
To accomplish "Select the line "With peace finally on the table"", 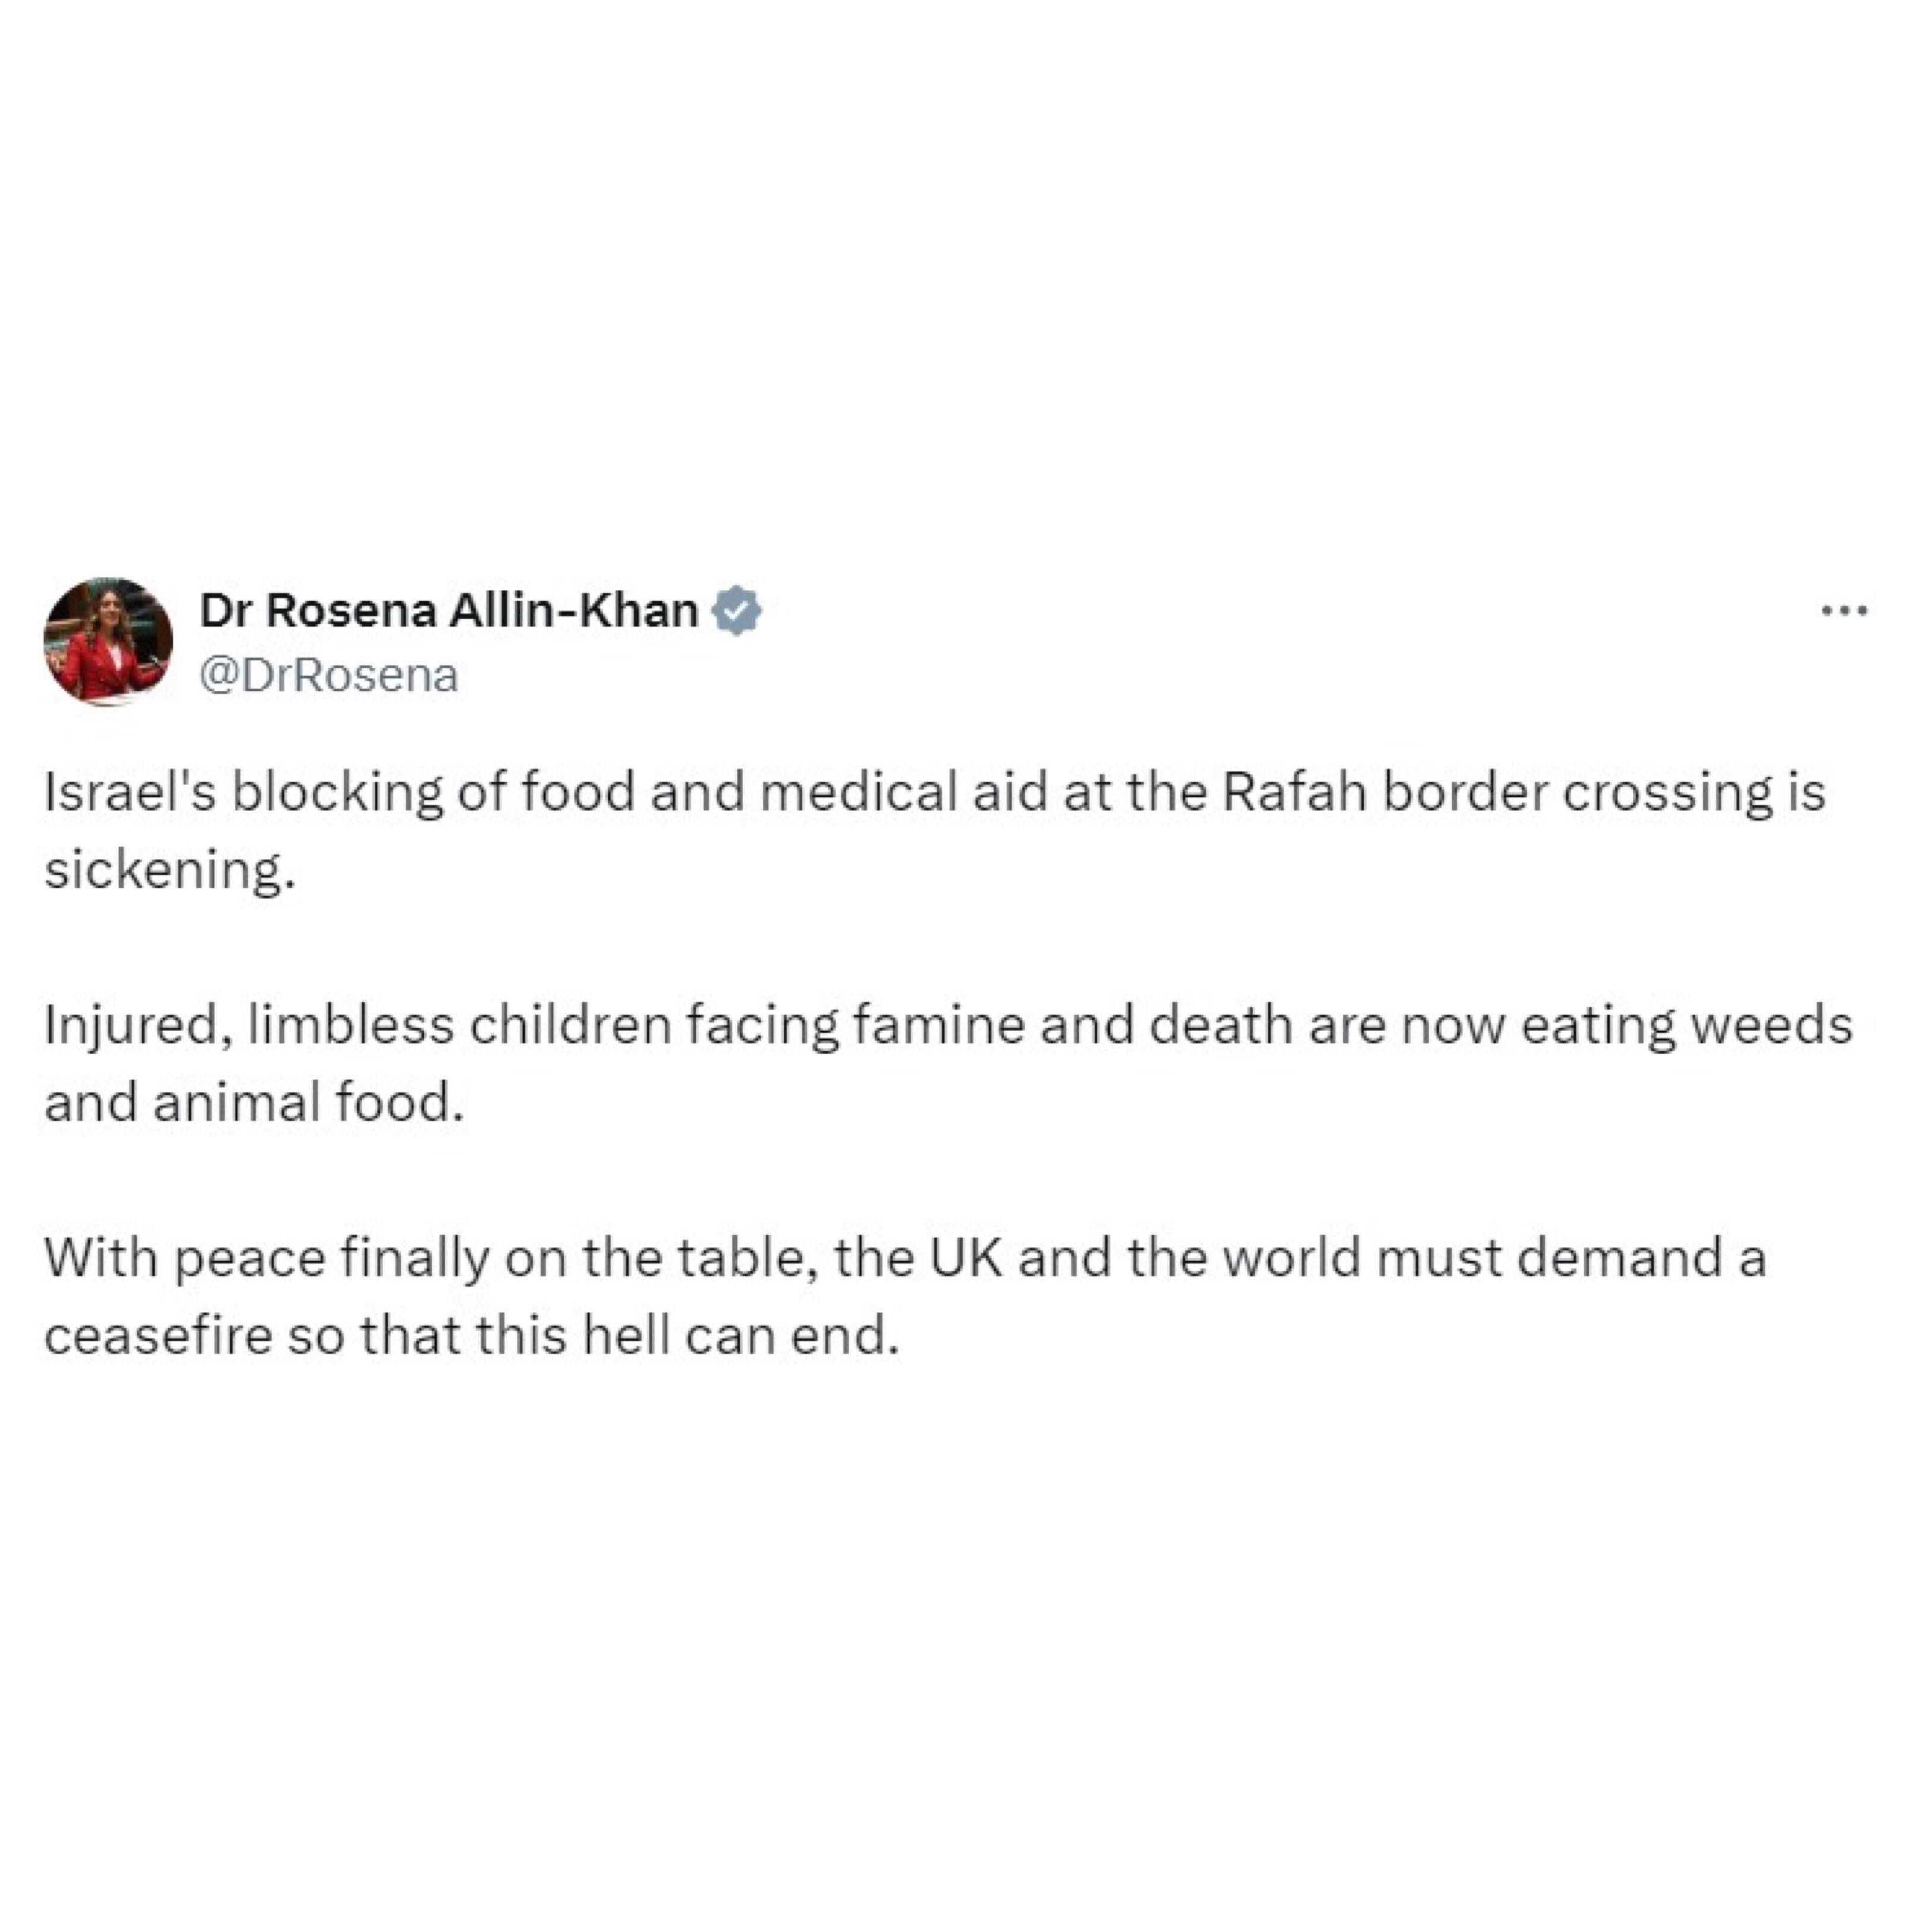I will click(905, 1258).
